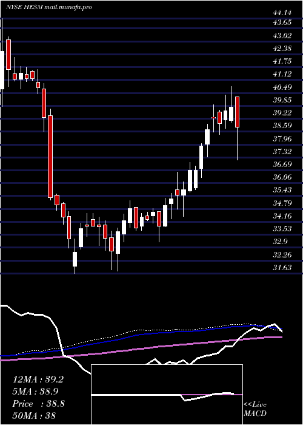Click the 41.12 price axis label
Image resolution: width=303 pixels, height=425 pixels.
[x=282, y=73]
